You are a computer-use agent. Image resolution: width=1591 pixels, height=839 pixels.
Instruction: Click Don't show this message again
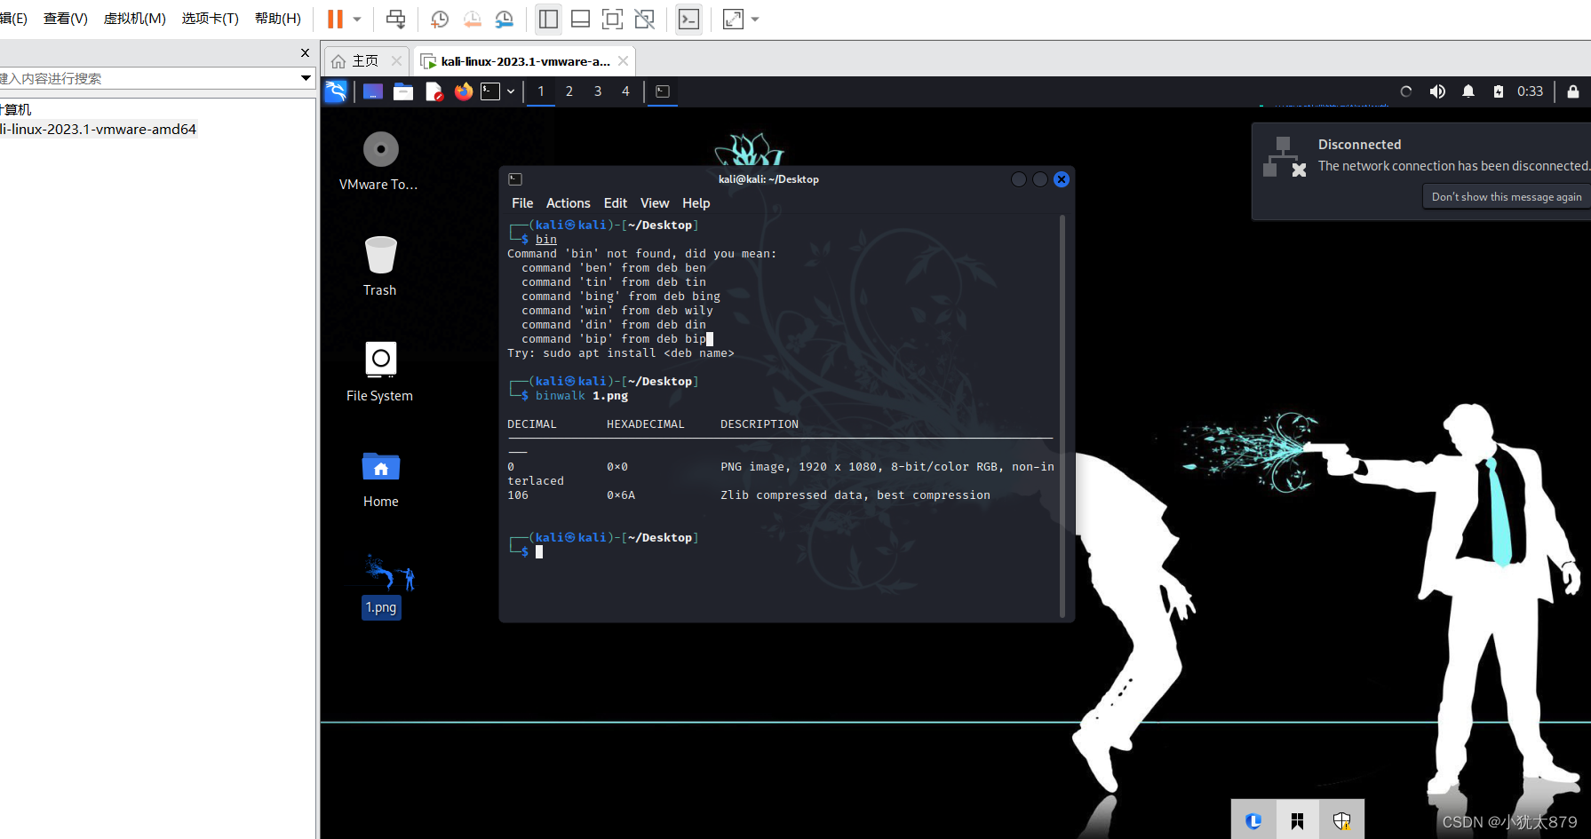[1507, 197]
